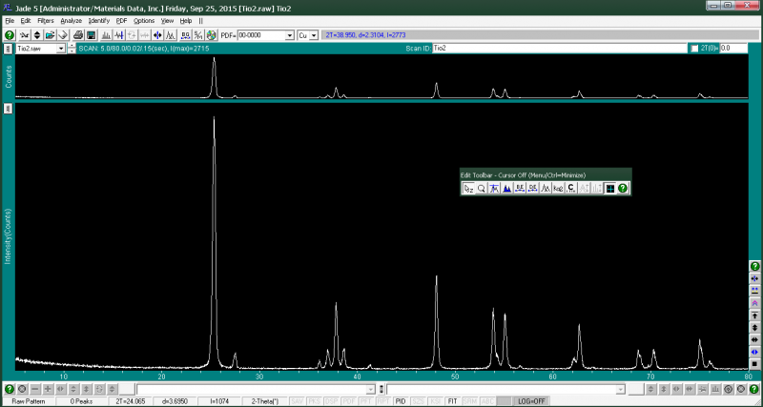This screenshot has width=763, height=407.
Task: Toggle the LOG=OFF status button
Action: (531, 401)
